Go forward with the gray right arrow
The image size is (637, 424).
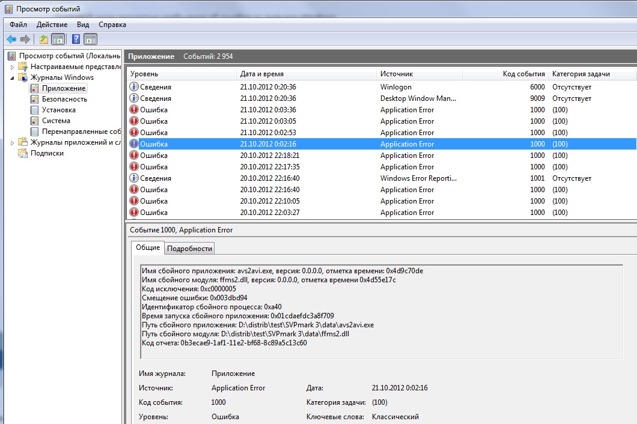(25, 40)
